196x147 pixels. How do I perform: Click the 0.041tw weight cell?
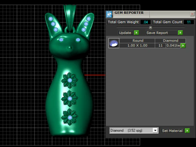[x=174, y=45]
